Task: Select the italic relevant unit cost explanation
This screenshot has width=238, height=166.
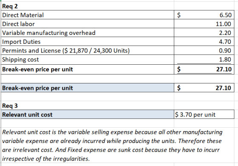Action: coord(112,145)
